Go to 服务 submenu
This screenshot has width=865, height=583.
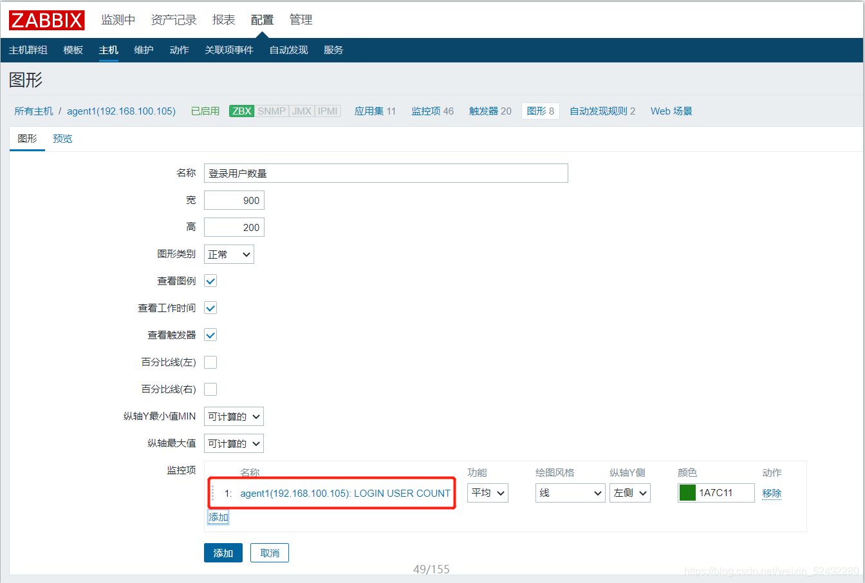[333, 50]
